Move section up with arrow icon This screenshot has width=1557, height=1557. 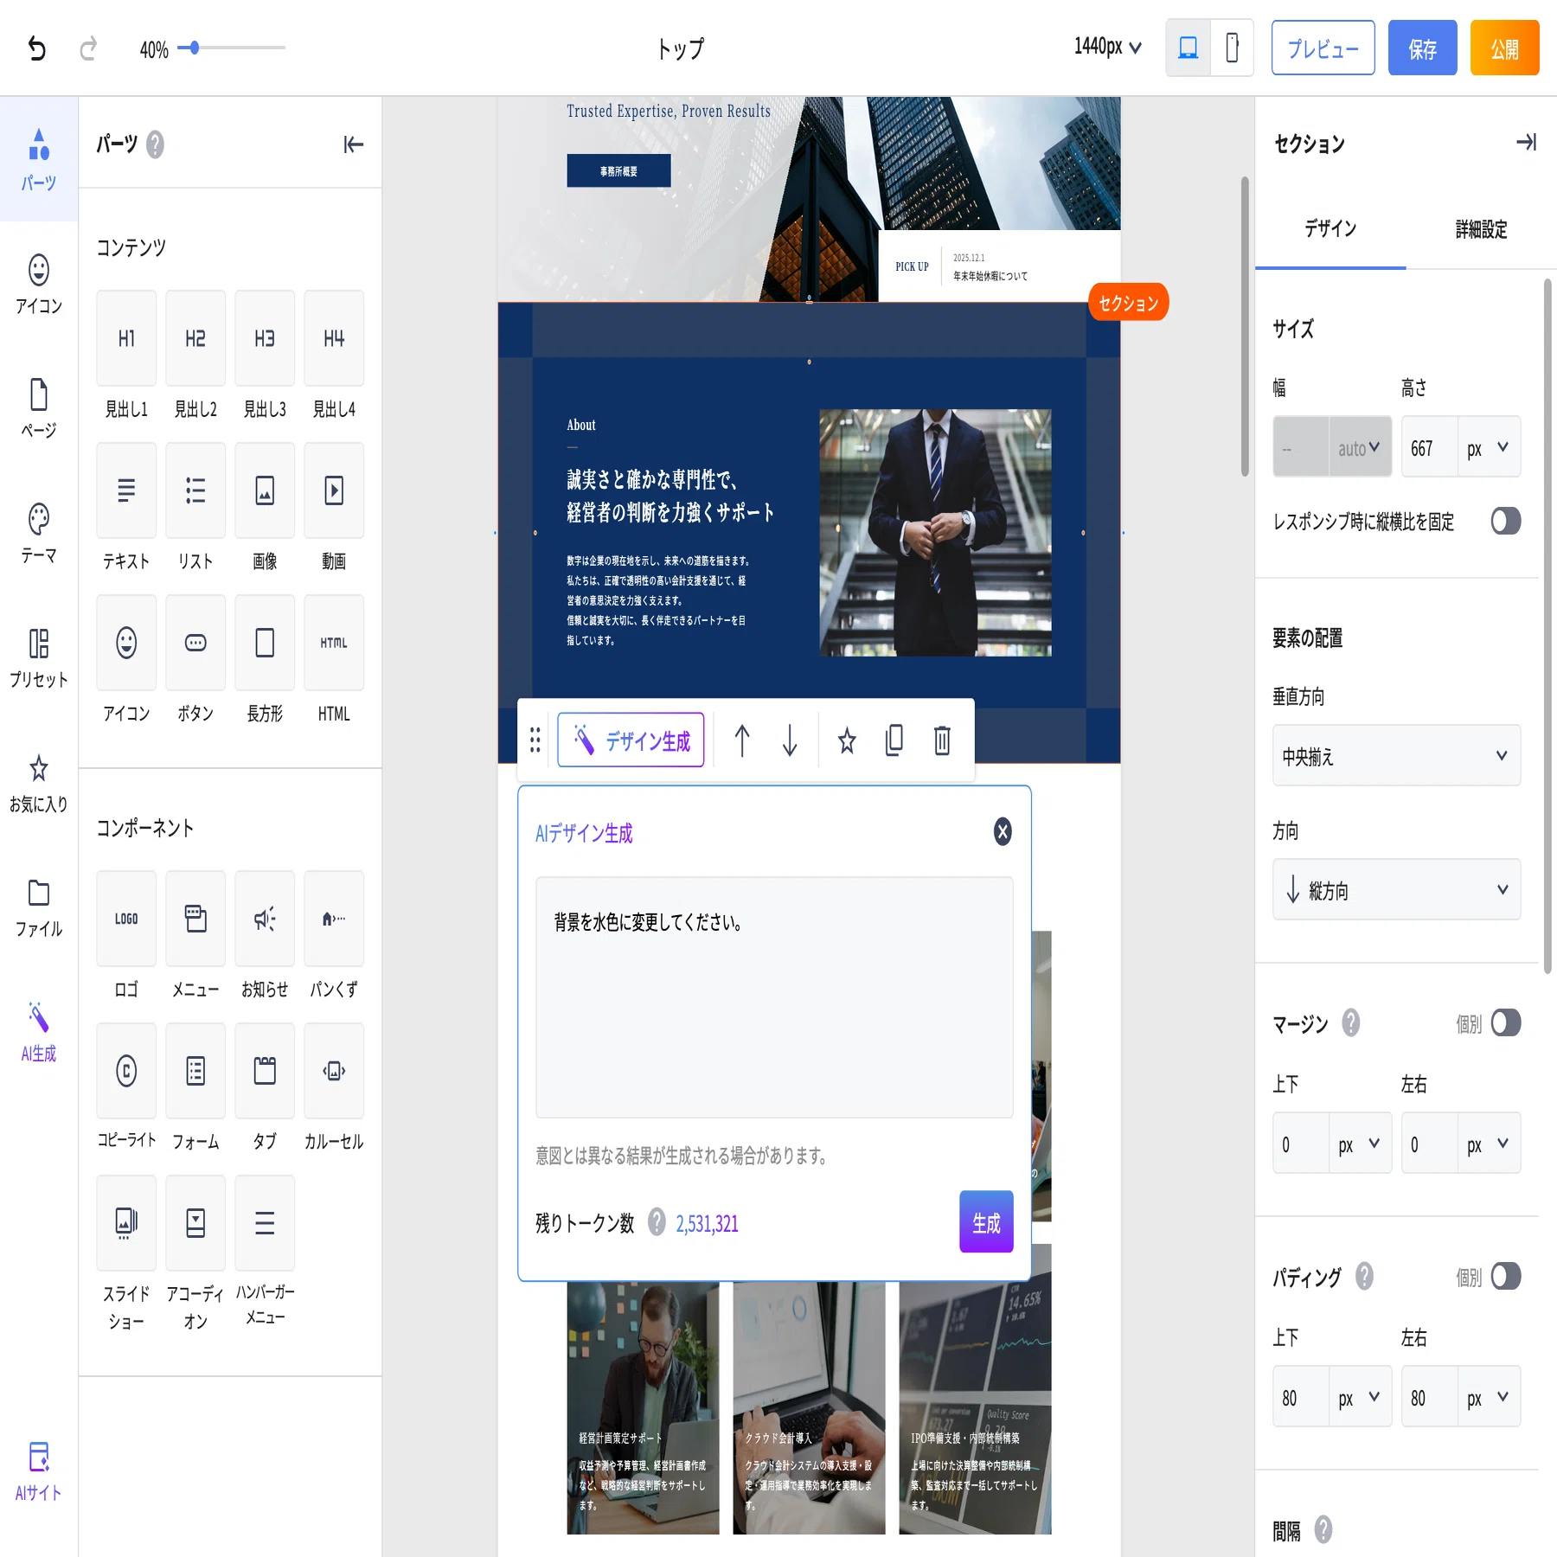click(x=742, y=740)
